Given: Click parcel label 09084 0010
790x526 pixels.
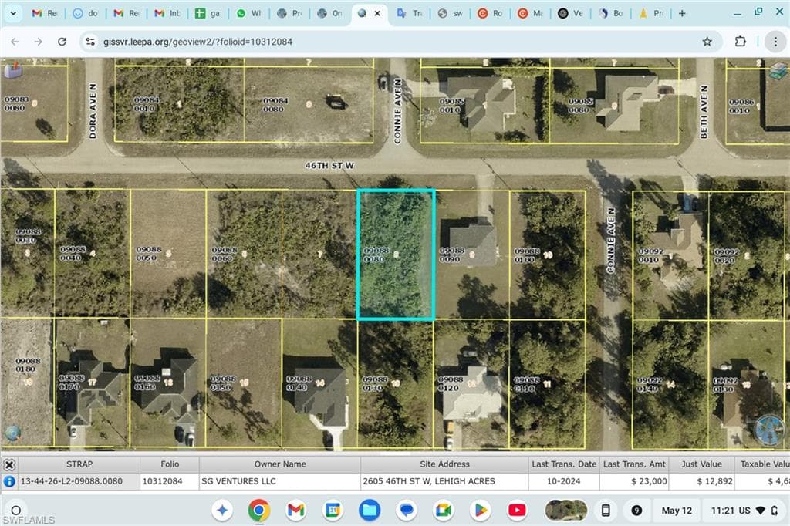Looking at the screenshot, I should pos(147,104).
